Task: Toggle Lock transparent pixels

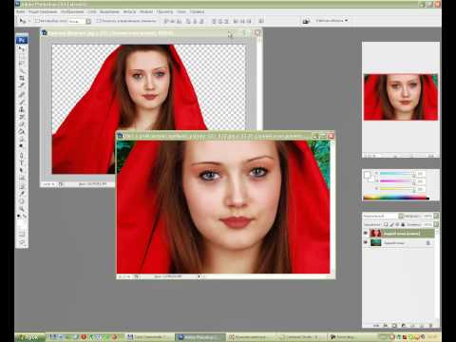Action: pyautogui.click(x=386, y=224)
